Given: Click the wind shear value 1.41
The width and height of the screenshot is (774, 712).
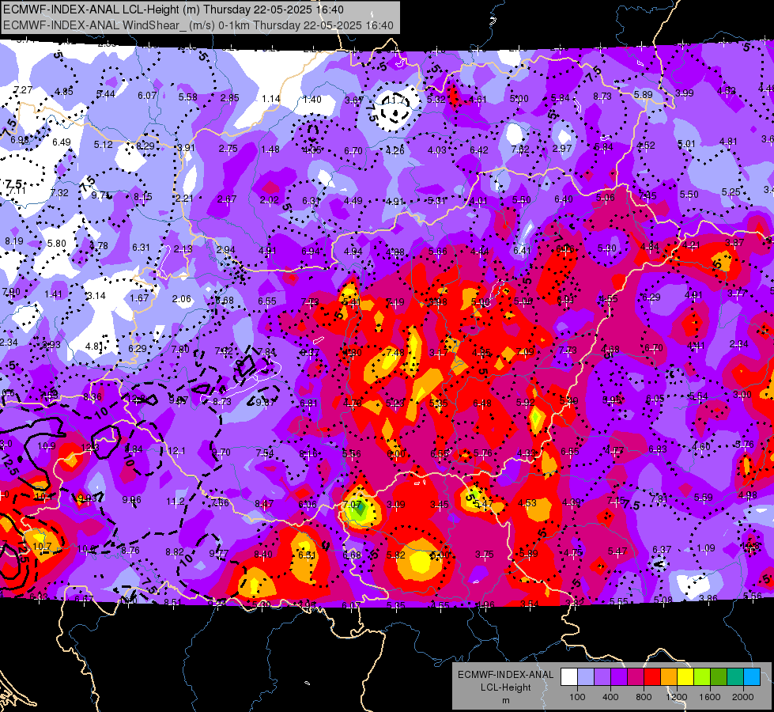Looking at the screenshot, I should 53,294.
